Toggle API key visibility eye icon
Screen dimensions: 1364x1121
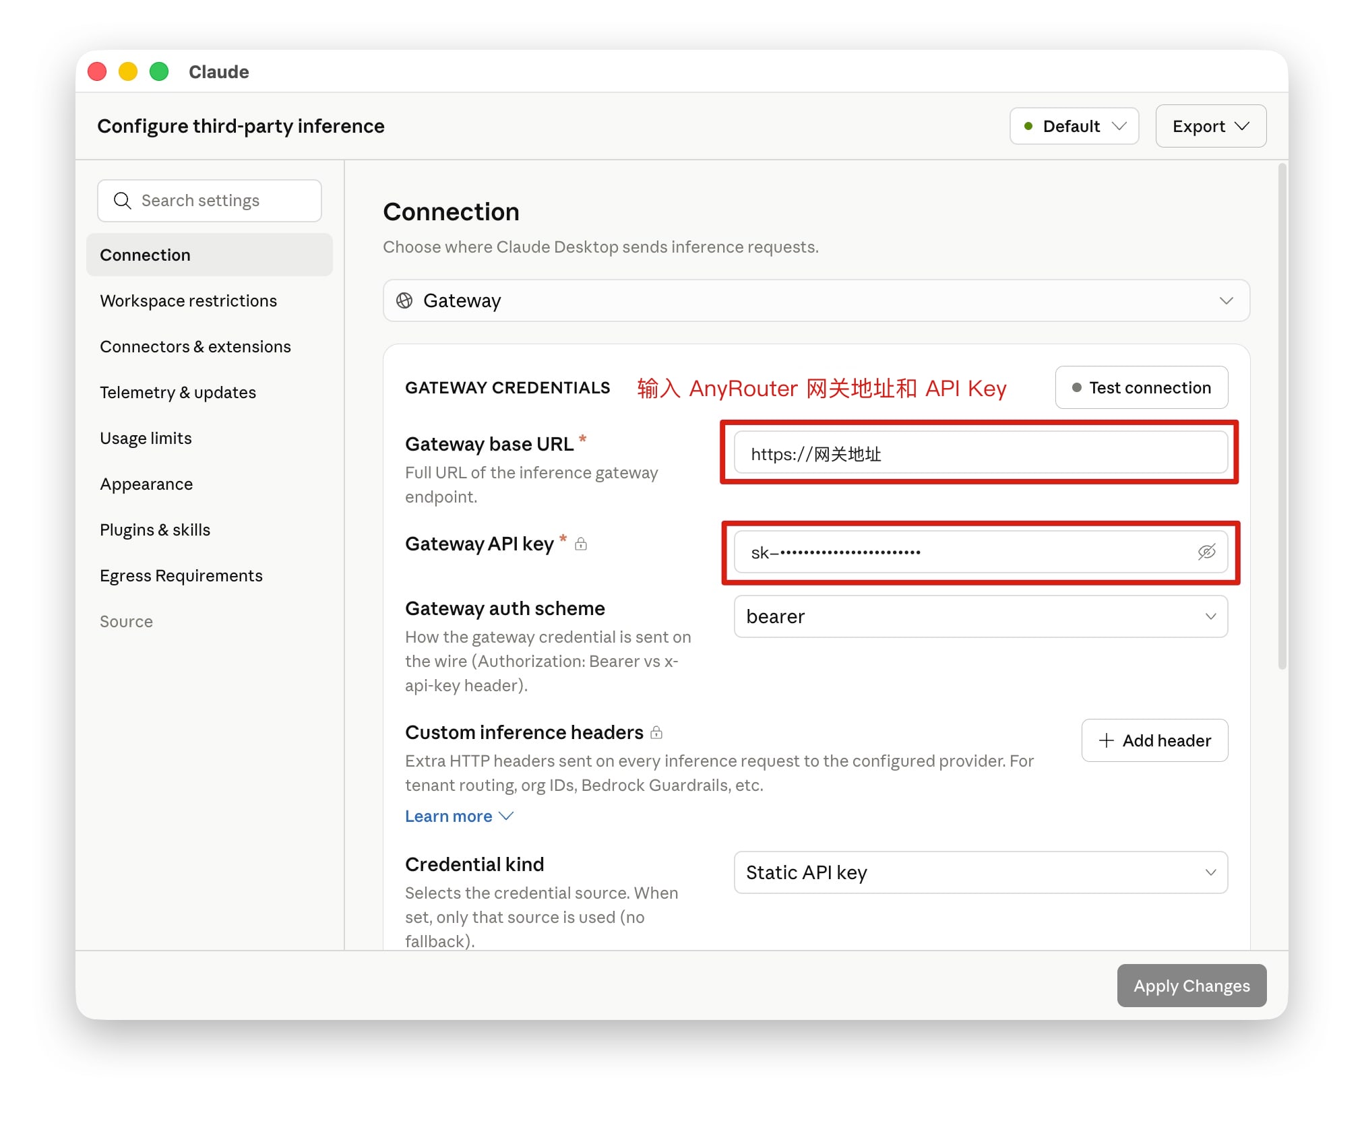coord(1206,552)
